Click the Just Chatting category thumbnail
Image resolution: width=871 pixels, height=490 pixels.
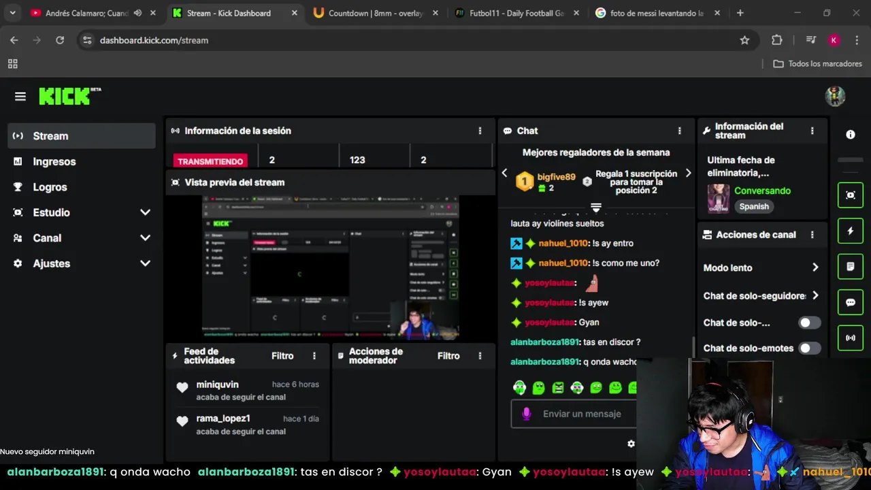tap(719, 198)
